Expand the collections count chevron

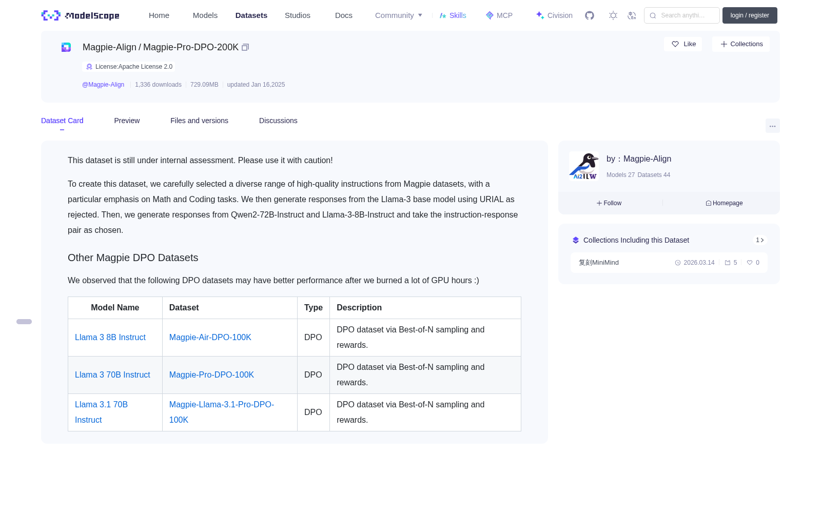[760, 240]
